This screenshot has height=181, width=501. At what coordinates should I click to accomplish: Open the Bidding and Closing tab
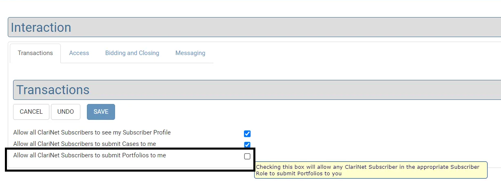(132, 53)
